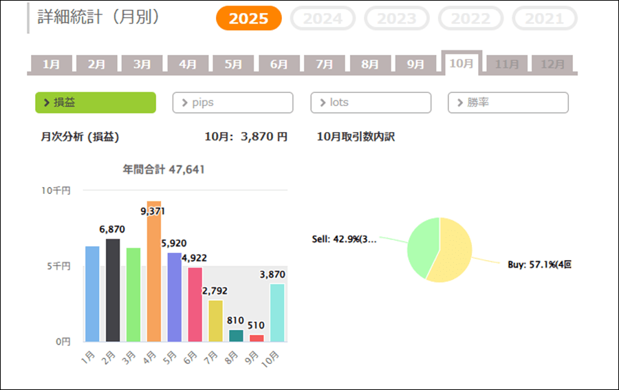Click the active 10月 tab

point(461,63)
